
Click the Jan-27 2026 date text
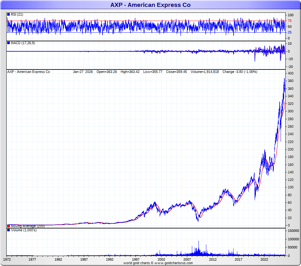[83, 72]
